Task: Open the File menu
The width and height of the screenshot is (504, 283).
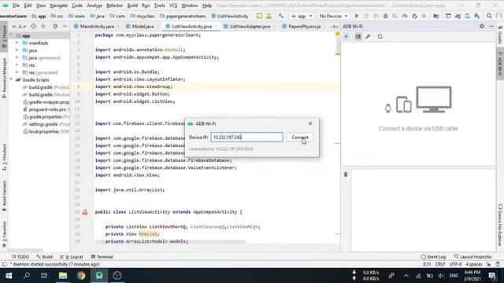Action: click(x=16, y=6)
